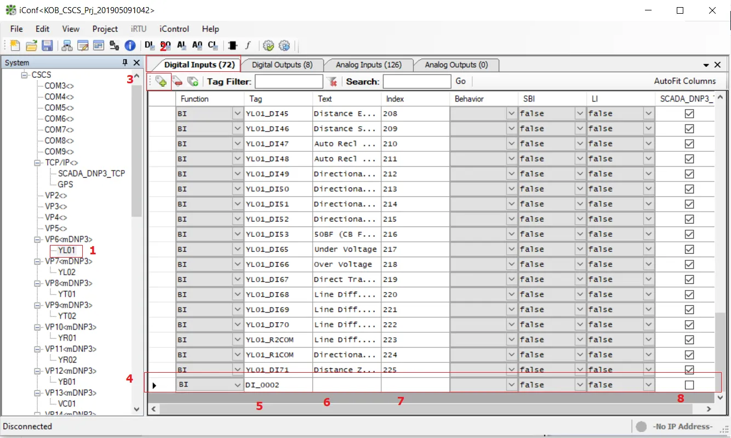Click AutoFit Columns

pos(685,81)
